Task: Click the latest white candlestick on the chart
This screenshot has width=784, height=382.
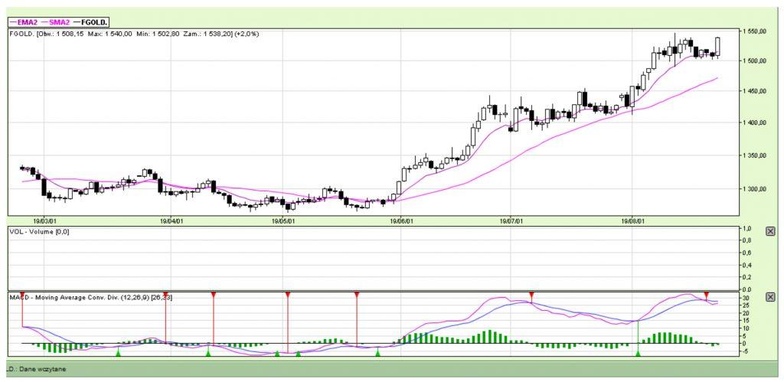Action: [718, 45]
